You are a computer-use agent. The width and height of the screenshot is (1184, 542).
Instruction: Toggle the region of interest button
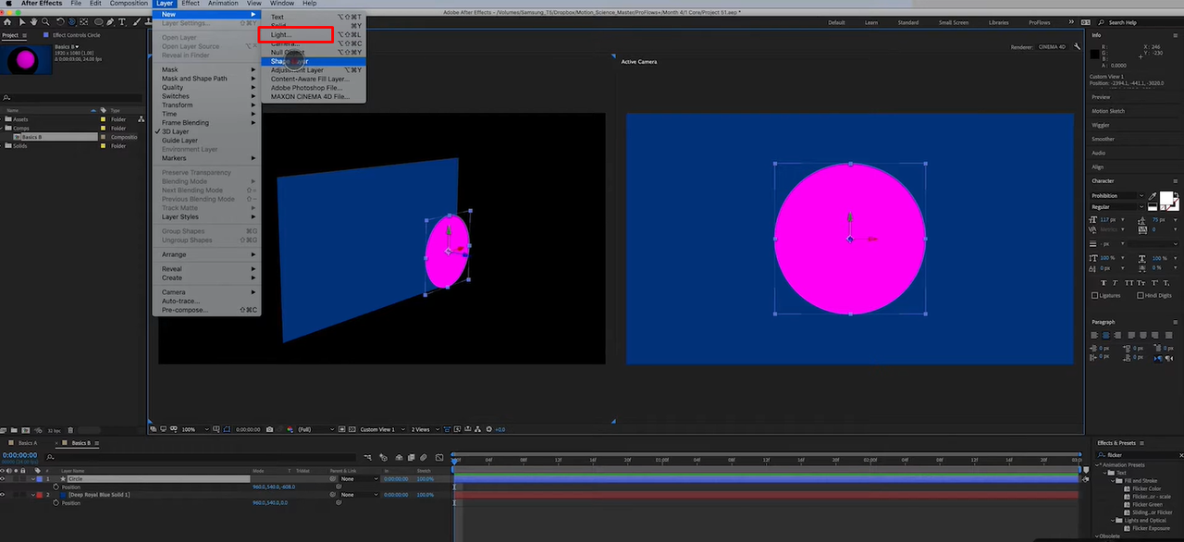pyautogui.click(x=341, y=429)
